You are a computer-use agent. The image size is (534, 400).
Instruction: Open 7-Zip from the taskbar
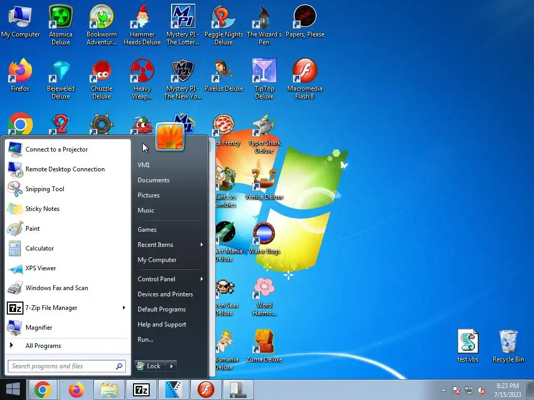(141, 390)
